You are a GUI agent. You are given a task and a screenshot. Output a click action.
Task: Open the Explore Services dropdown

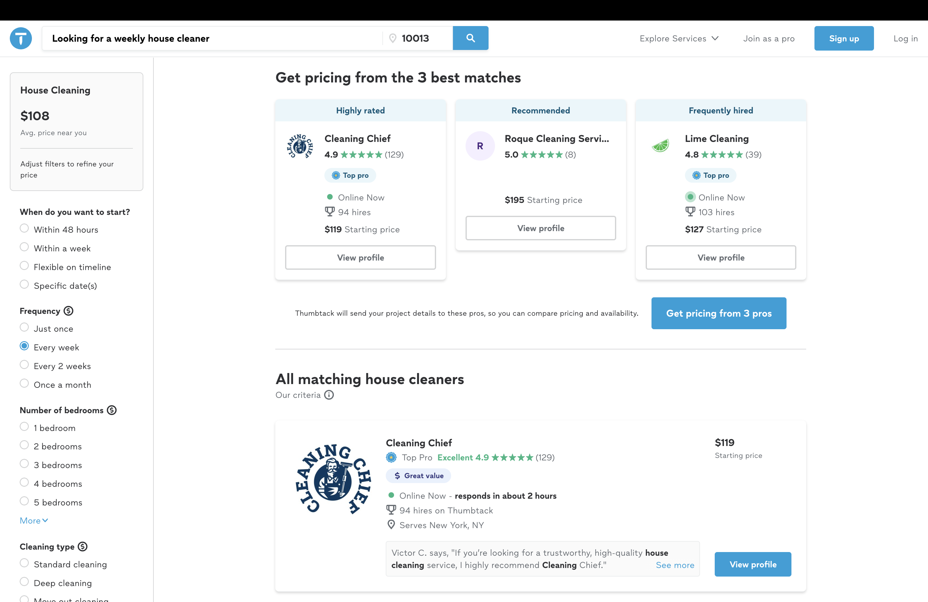[x=679, y=38]
